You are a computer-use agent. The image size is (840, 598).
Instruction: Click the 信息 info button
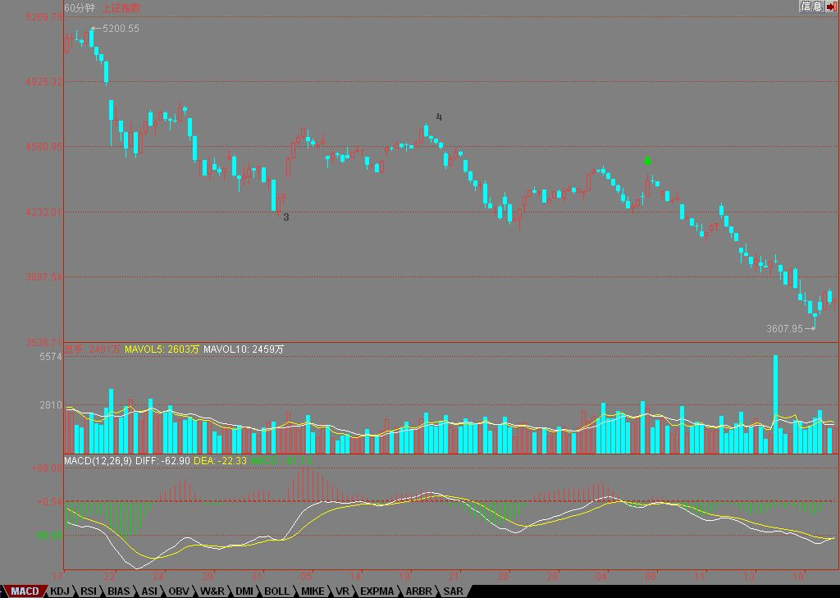(x=811, y=7)
